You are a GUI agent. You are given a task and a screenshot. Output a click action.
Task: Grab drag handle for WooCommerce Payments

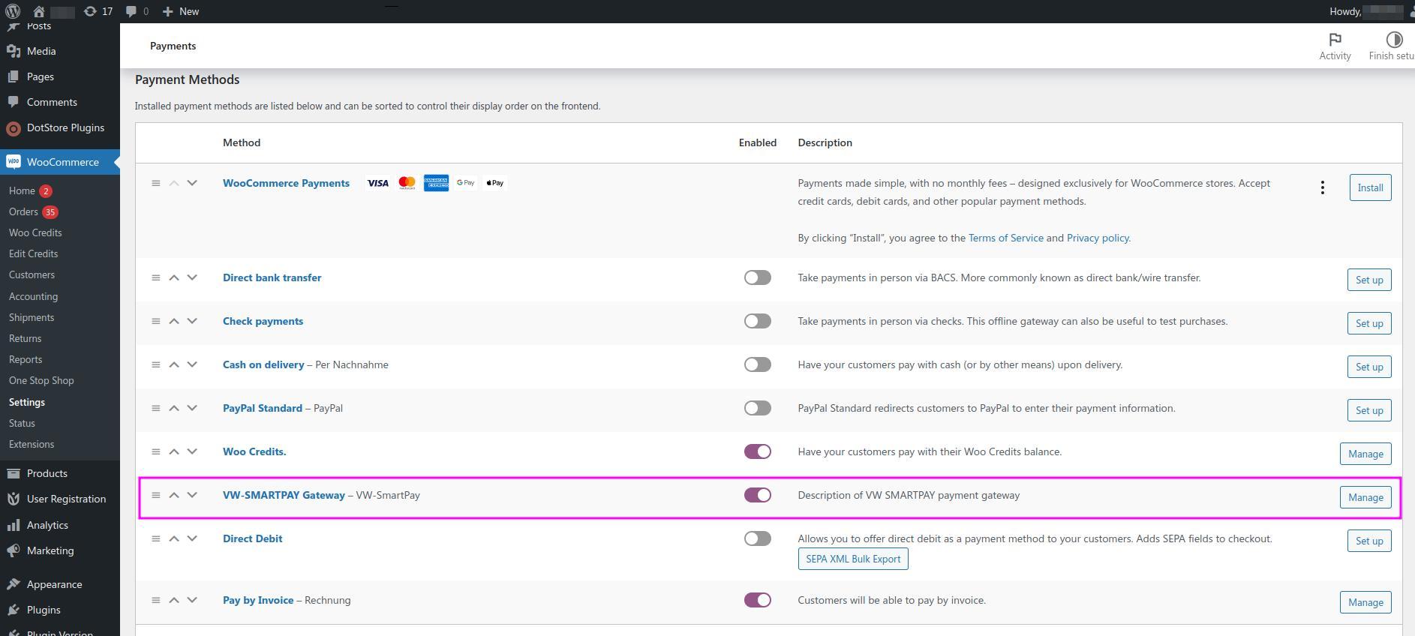tap(156, 183)
